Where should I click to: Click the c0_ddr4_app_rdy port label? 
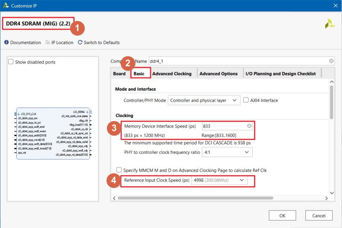coord(78,146)
